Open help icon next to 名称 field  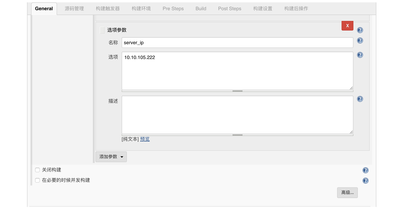click(360, 40)
